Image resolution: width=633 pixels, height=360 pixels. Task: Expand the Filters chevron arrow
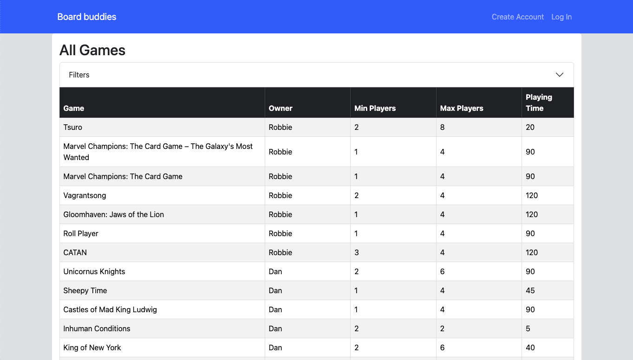560,75
